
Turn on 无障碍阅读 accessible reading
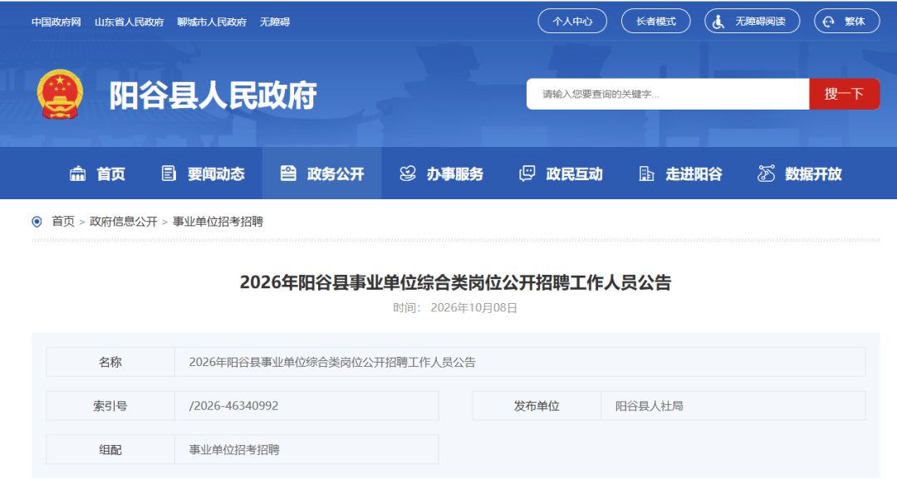tap(752, 21)
